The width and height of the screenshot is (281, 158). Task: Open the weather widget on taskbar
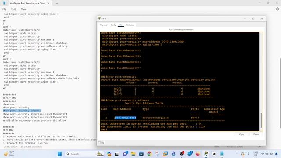pyautogui.click(x=9, y=154)
